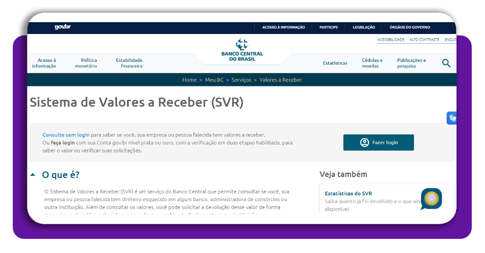
Task: Go to Serviços in breadcrumb
Action: 241,80
